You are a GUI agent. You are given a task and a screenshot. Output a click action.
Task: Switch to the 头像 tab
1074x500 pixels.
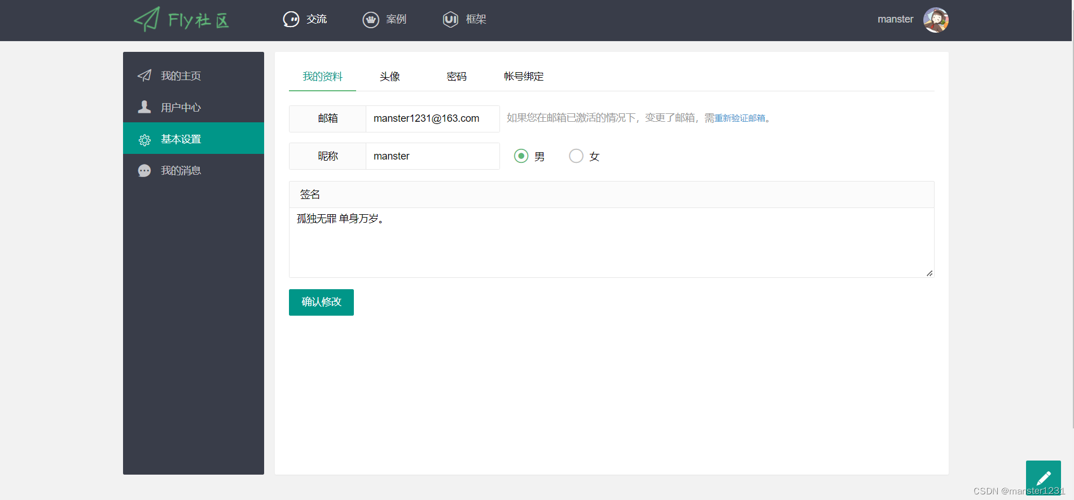coord(389,77)
